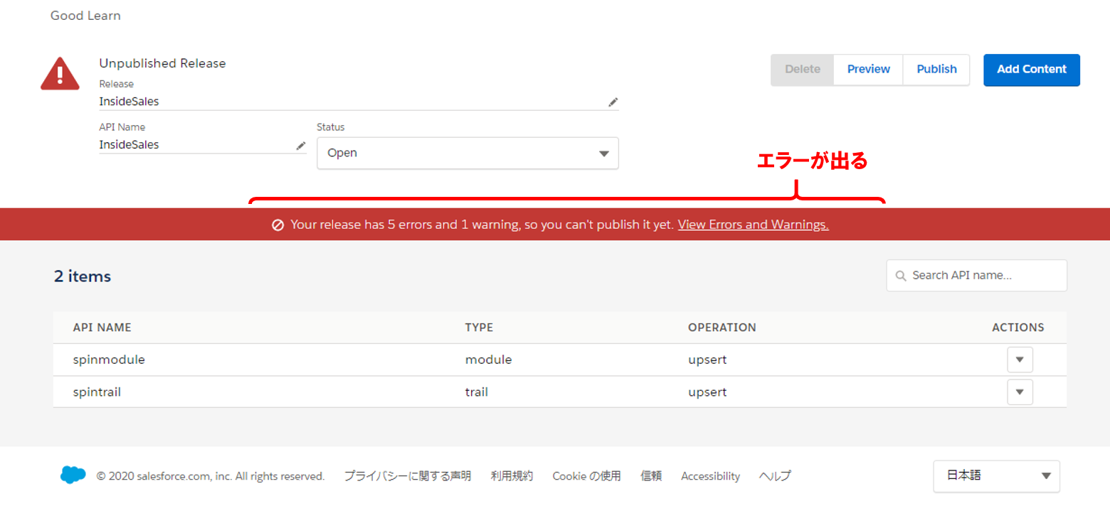This screenshot has width=1110, height=506.
Task: Click pencil icon beside API Name field
Action: pos(300,146)
